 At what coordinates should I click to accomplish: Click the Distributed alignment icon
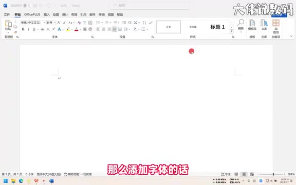pyautogui.click(x=120, y=29)
